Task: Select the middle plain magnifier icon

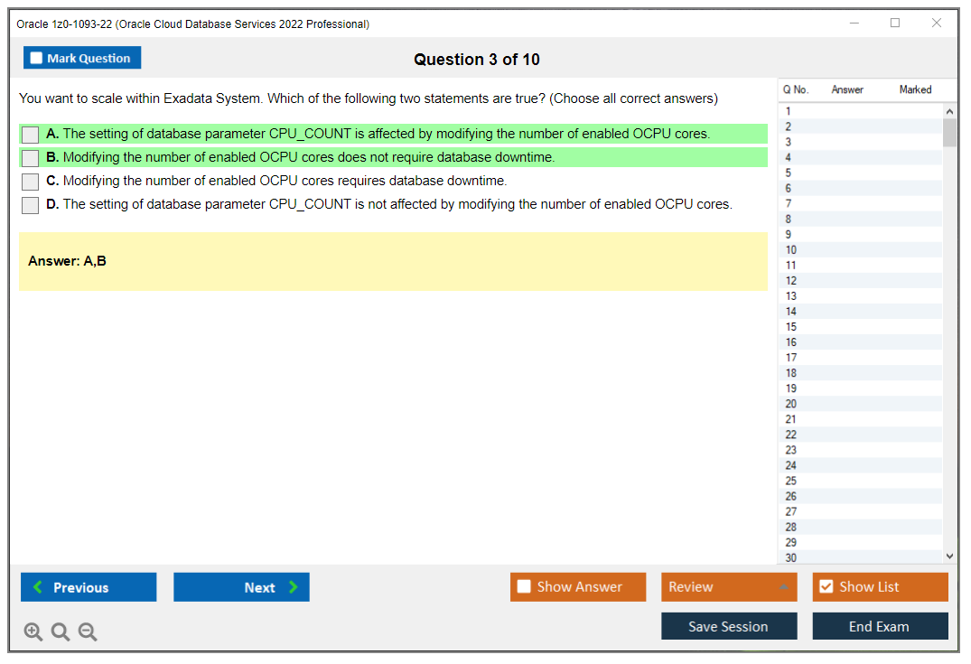Action: (61, 631)
